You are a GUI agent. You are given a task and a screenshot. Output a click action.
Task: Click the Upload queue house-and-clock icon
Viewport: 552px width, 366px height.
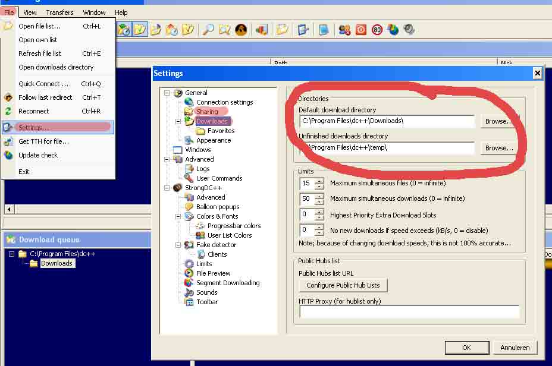point(172,30)
